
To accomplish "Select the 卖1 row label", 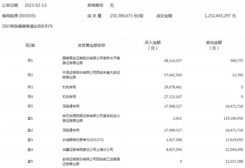I will pyautogui.click(x=30, y=119).
